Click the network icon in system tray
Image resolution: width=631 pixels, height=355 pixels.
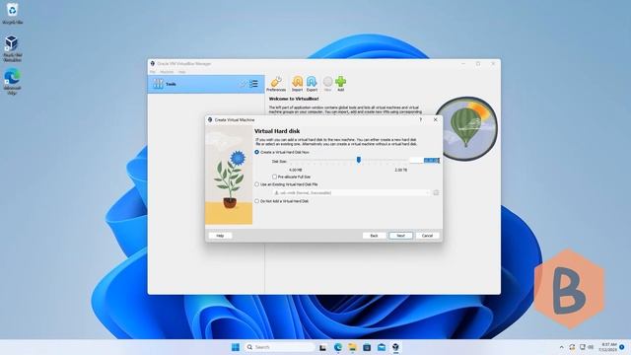[x=583, y=347]
